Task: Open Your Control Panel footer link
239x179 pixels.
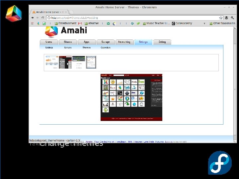Action: 104,142
